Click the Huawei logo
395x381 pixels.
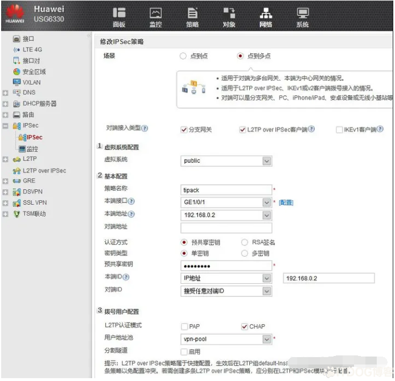(x=15, y=14)
